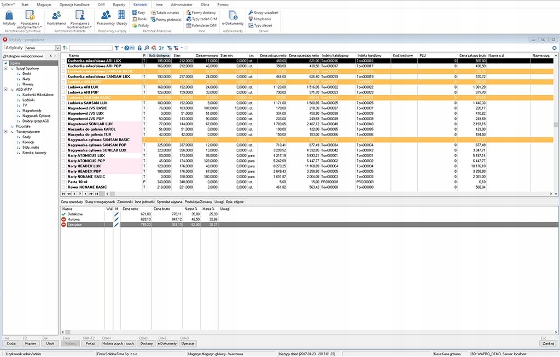Click the magnifier search icon in toolbar
The height and width of the screenshot is (357, 560).
coord(147,48)
